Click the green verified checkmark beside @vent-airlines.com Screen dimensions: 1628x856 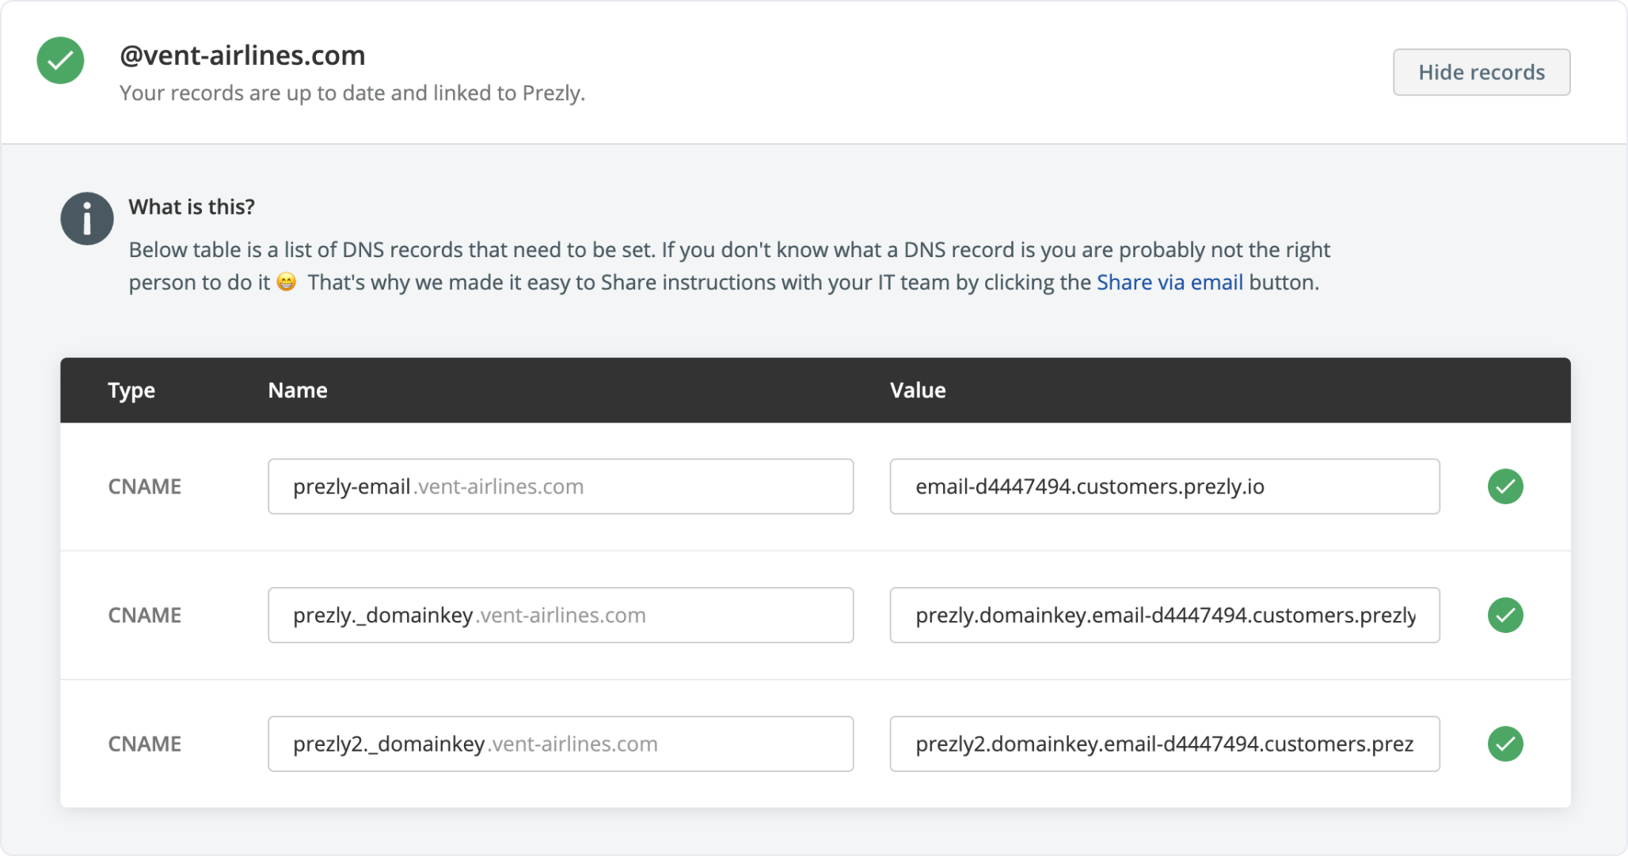pos(60,60)
